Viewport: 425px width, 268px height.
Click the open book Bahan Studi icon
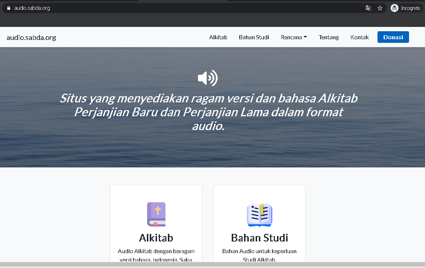tap(259, 215)
